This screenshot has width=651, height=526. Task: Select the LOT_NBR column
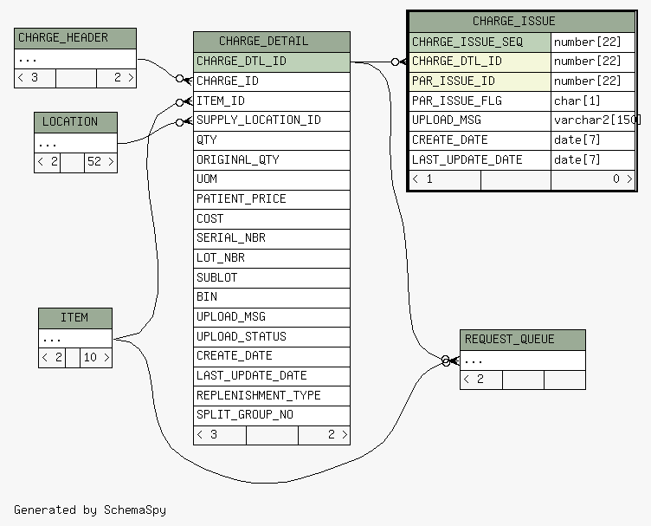(x=272, y=258)
